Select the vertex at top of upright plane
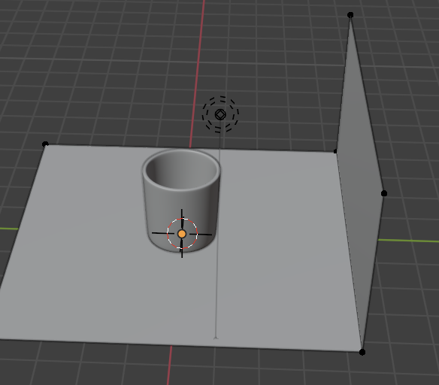439x385 pixels. (x=350, y=15)
